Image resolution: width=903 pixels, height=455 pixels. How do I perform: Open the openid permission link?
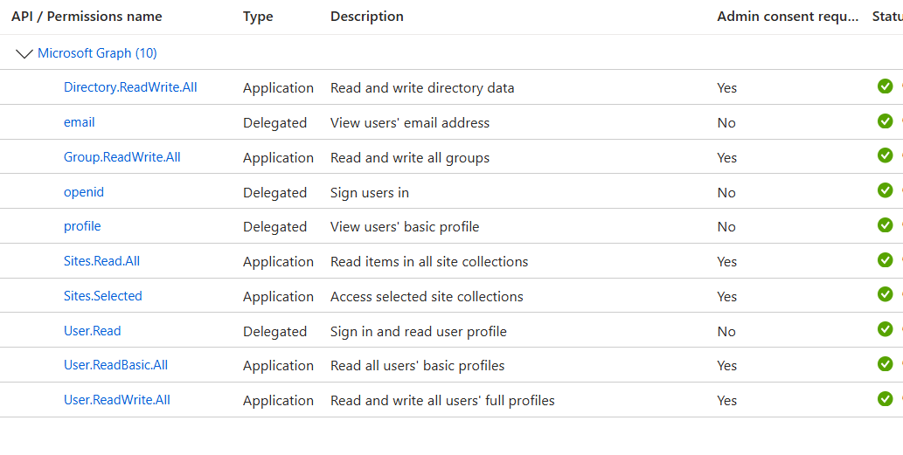84,192
